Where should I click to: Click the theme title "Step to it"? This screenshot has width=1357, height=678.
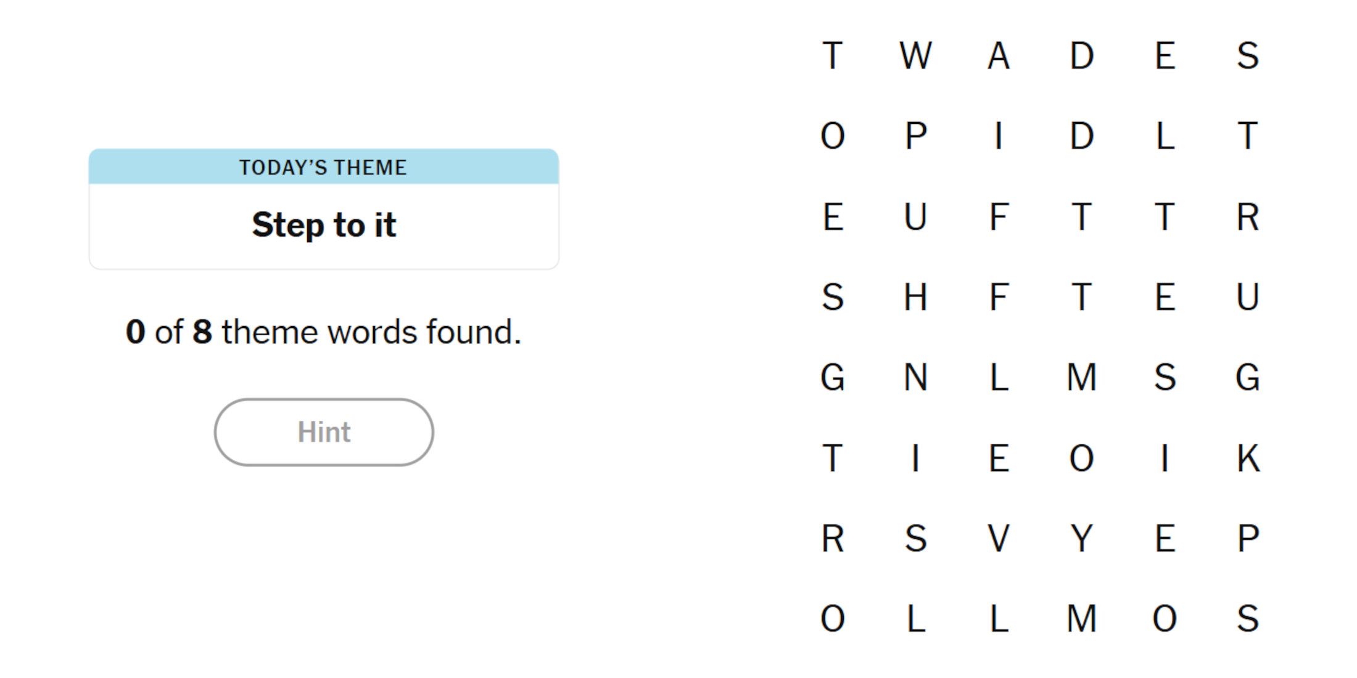click(x=324, y=224)
